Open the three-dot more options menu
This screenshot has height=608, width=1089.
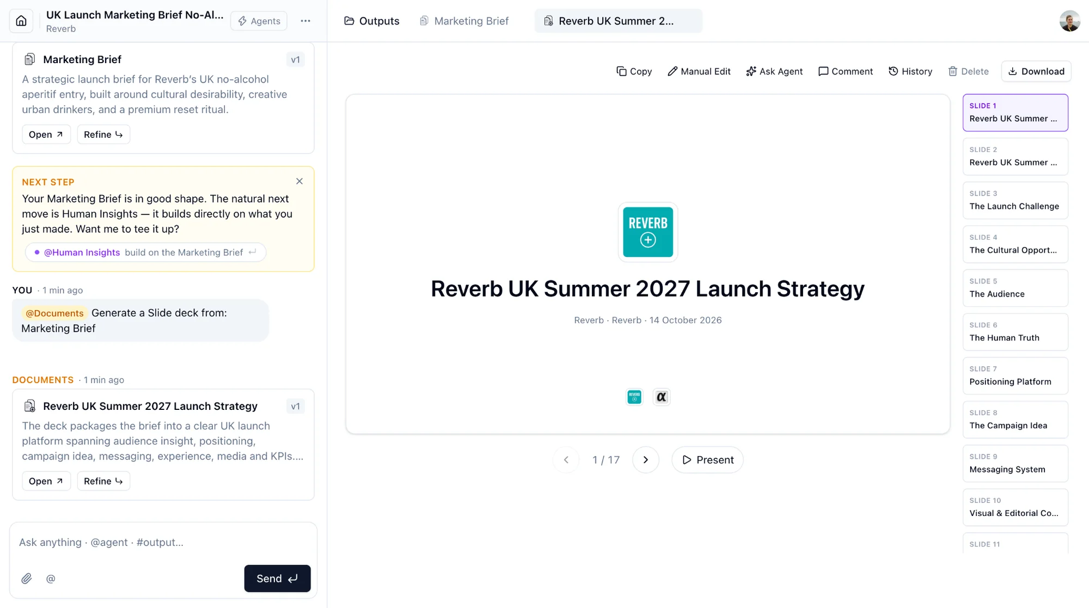pyautogui.click(x=305, y=21)
